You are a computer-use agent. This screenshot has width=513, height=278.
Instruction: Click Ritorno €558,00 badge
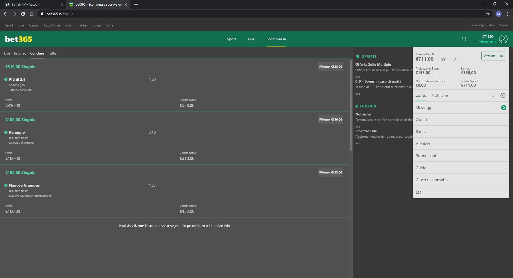coord(331,67)
